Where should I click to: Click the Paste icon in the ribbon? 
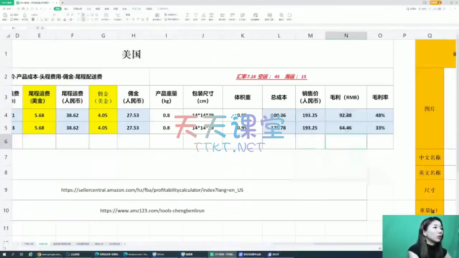(x=5, y=15)
